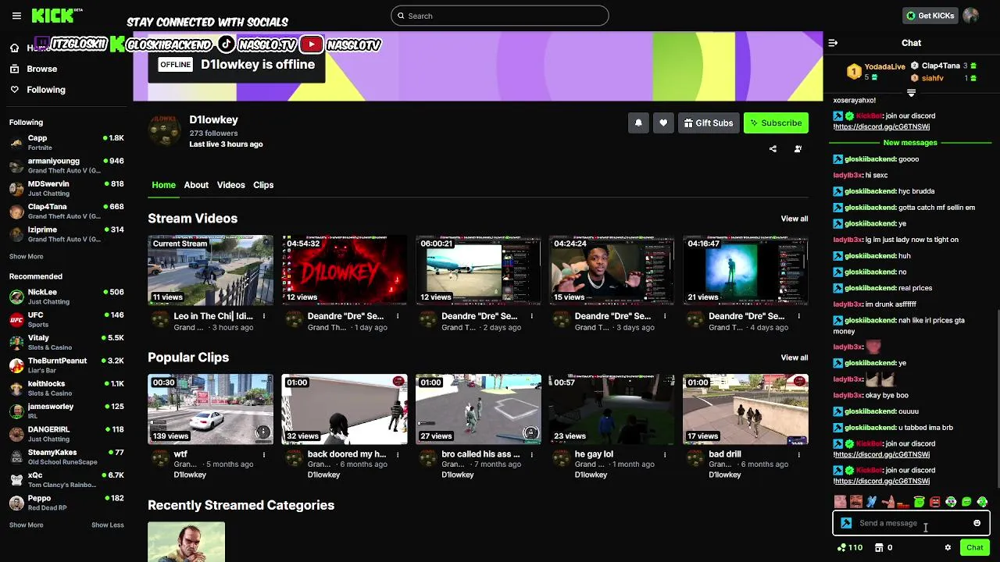Open the TikTok icon in socials banner
Screen dimensions: 1000x562
[226, 44]
